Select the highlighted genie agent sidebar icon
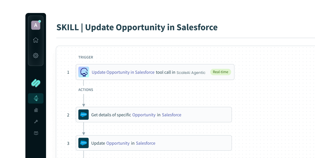This screenshot has height=158, width=315. pyautogui.click(x=36, y=98)
